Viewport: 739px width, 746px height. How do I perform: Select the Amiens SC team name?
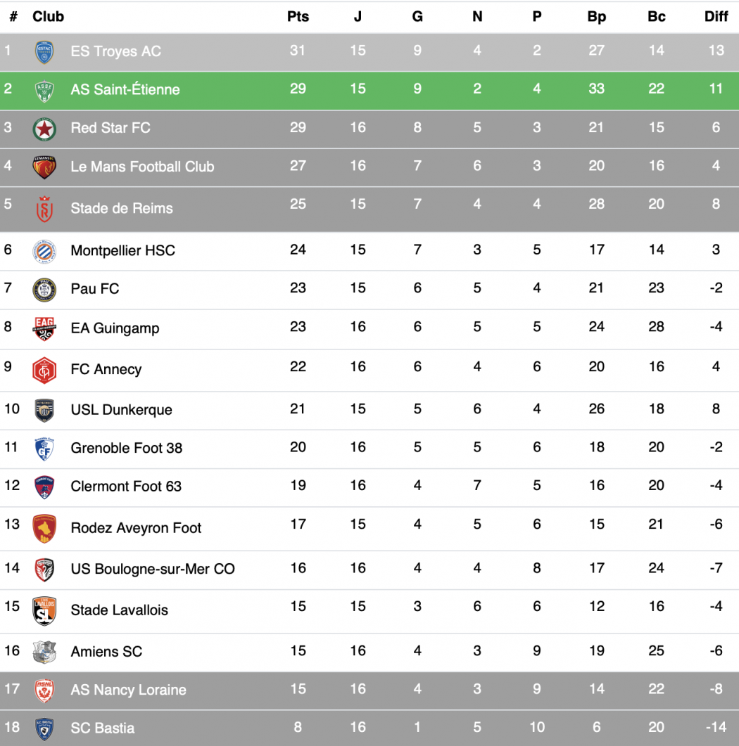(x=106, y=652)
